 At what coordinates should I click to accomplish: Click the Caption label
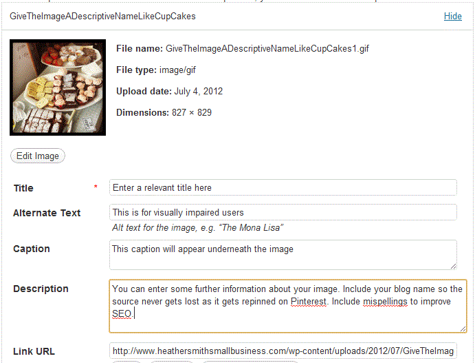tap(32, 249)
